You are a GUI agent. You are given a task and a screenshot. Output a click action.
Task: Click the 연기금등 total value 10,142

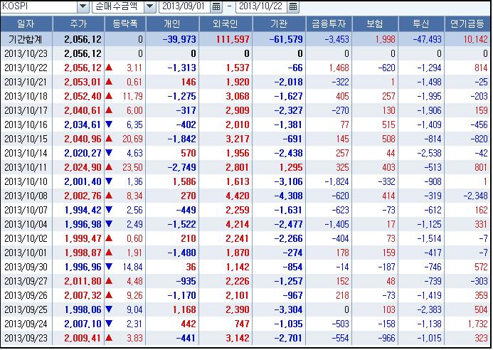click(475, 40)
